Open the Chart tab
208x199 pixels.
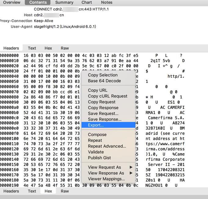87,2
